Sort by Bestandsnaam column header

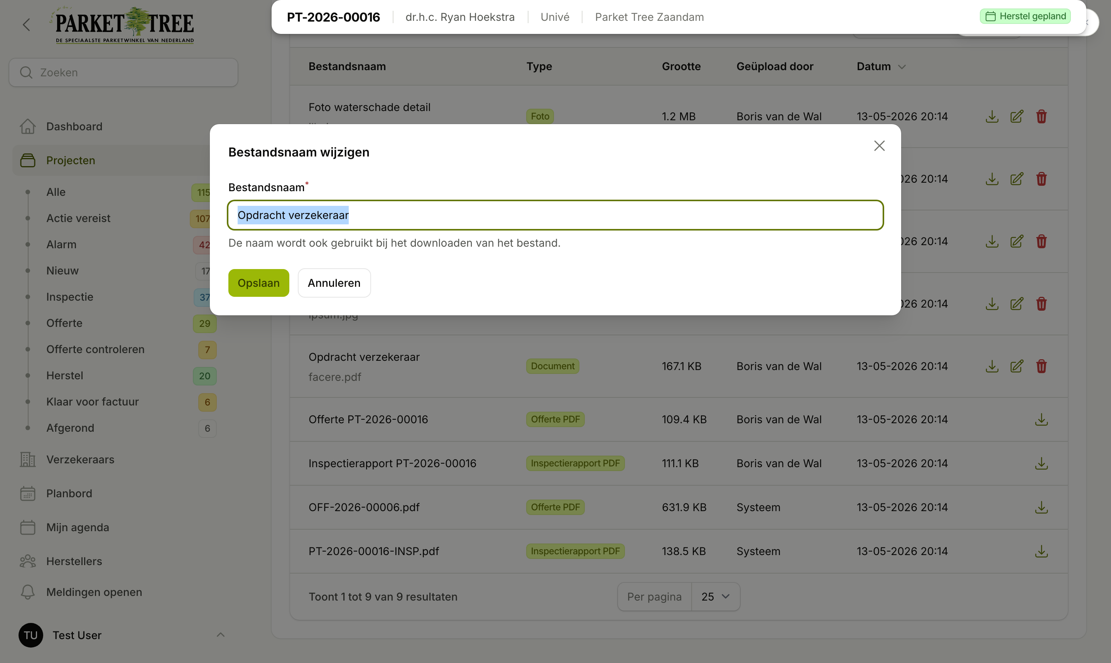point(347,66)
